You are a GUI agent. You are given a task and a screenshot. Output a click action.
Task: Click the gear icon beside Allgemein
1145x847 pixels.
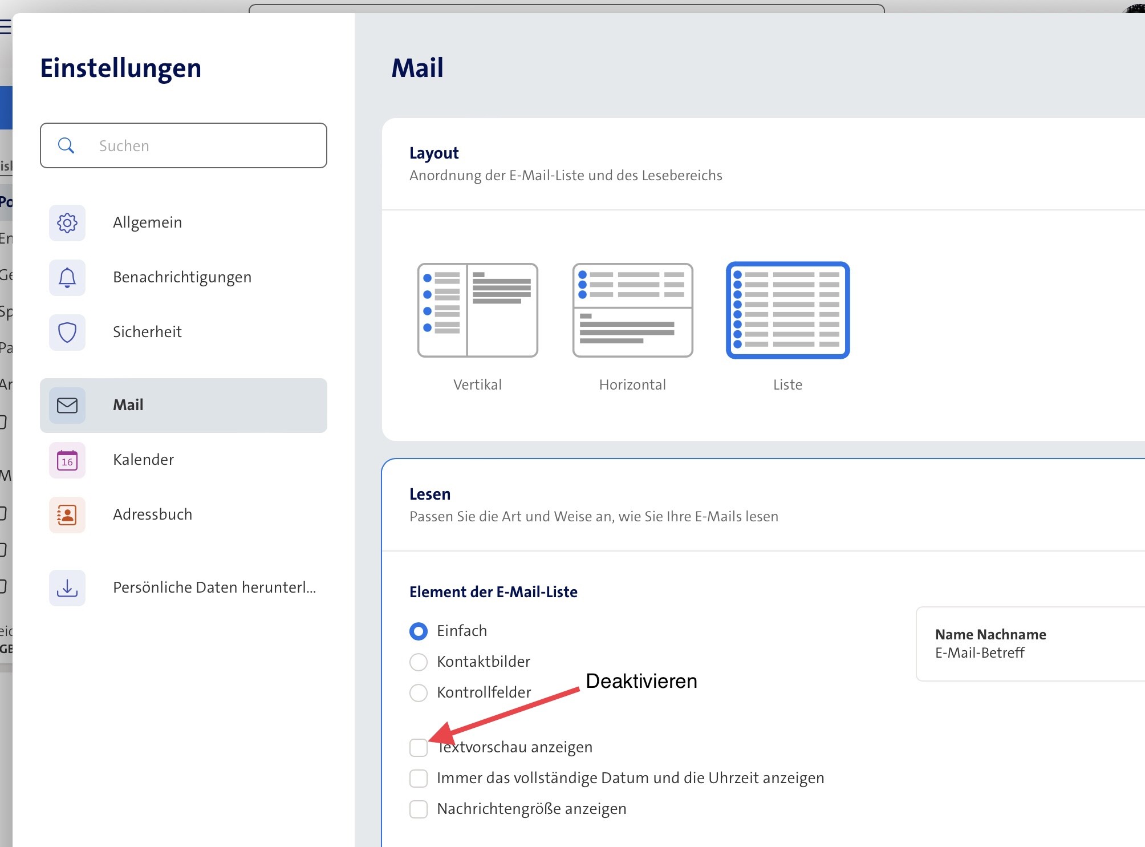67,222
